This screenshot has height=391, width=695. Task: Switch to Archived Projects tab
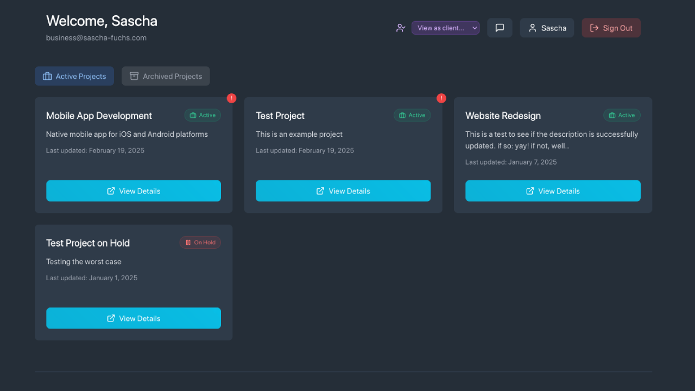166,76
